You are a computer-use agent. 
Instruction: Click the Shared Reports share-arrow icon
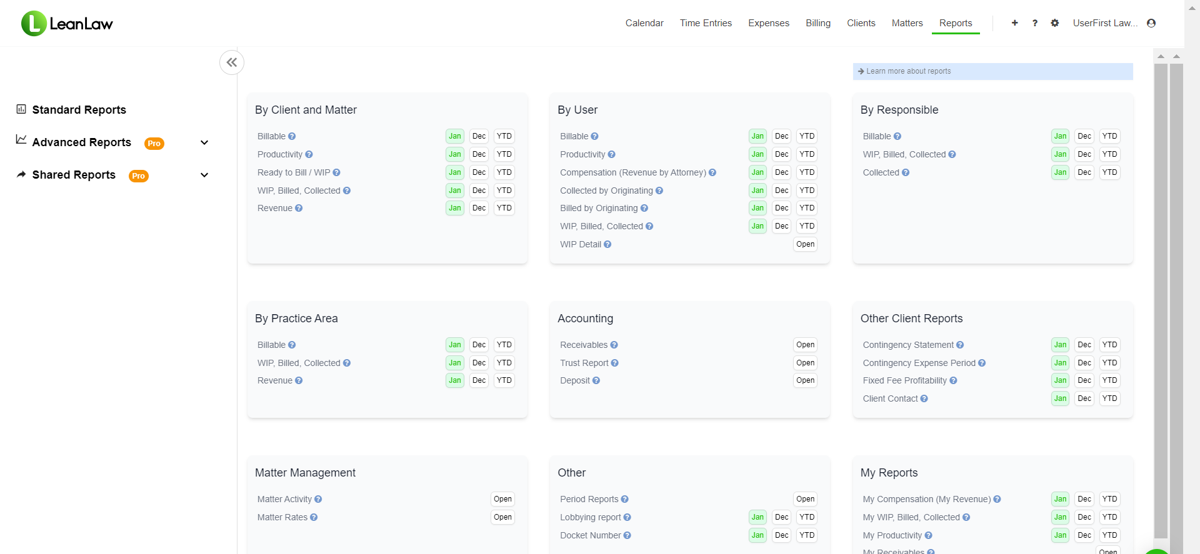(x=21, y=174)
